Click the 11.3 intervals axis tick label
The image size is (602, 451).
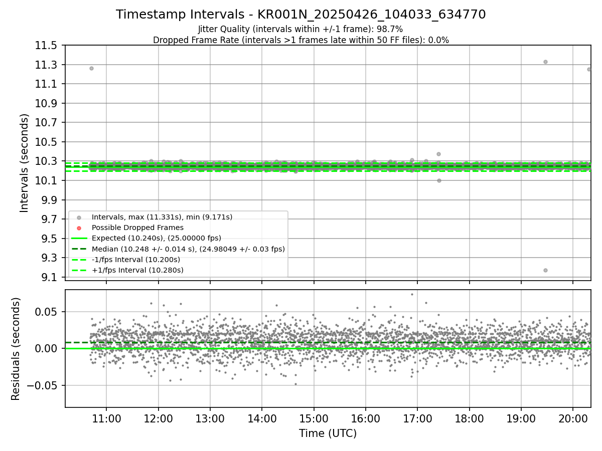pos(46,65)
